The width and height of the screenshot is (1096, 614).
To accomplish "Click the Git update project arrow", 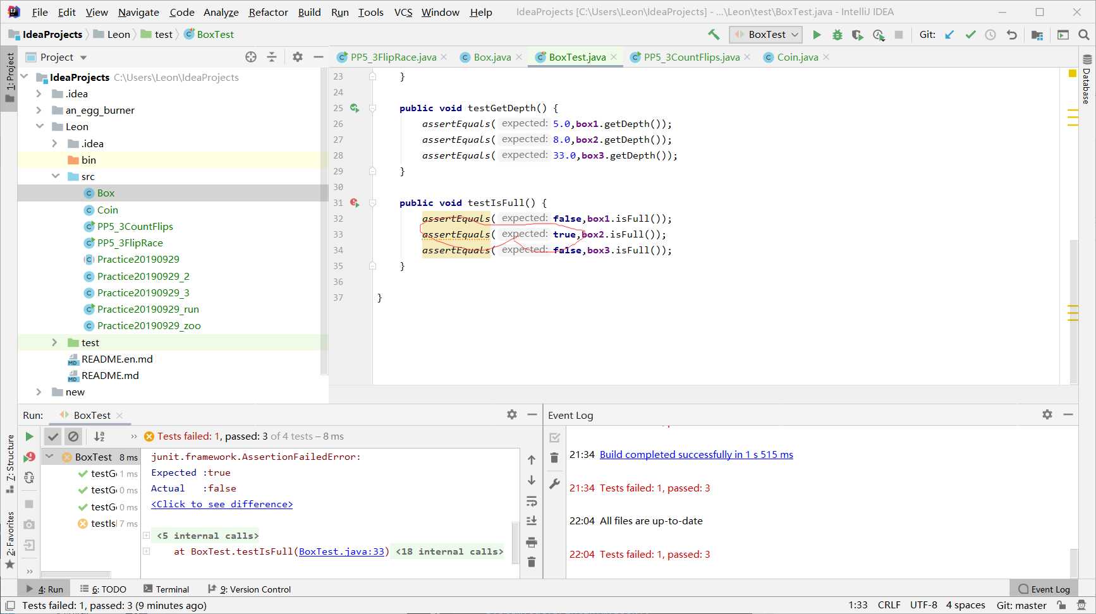I will pos(949,35).
